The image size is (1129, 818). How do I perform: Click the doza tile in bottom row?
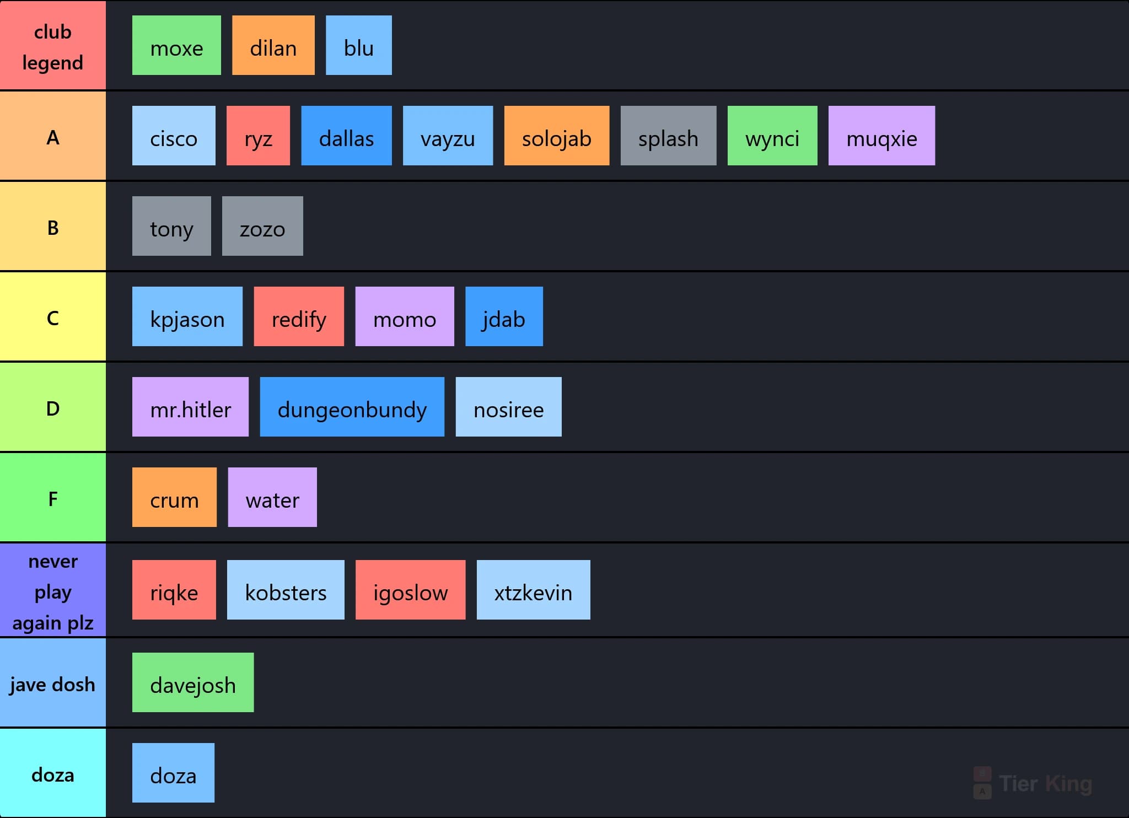[x=173, y=773]
